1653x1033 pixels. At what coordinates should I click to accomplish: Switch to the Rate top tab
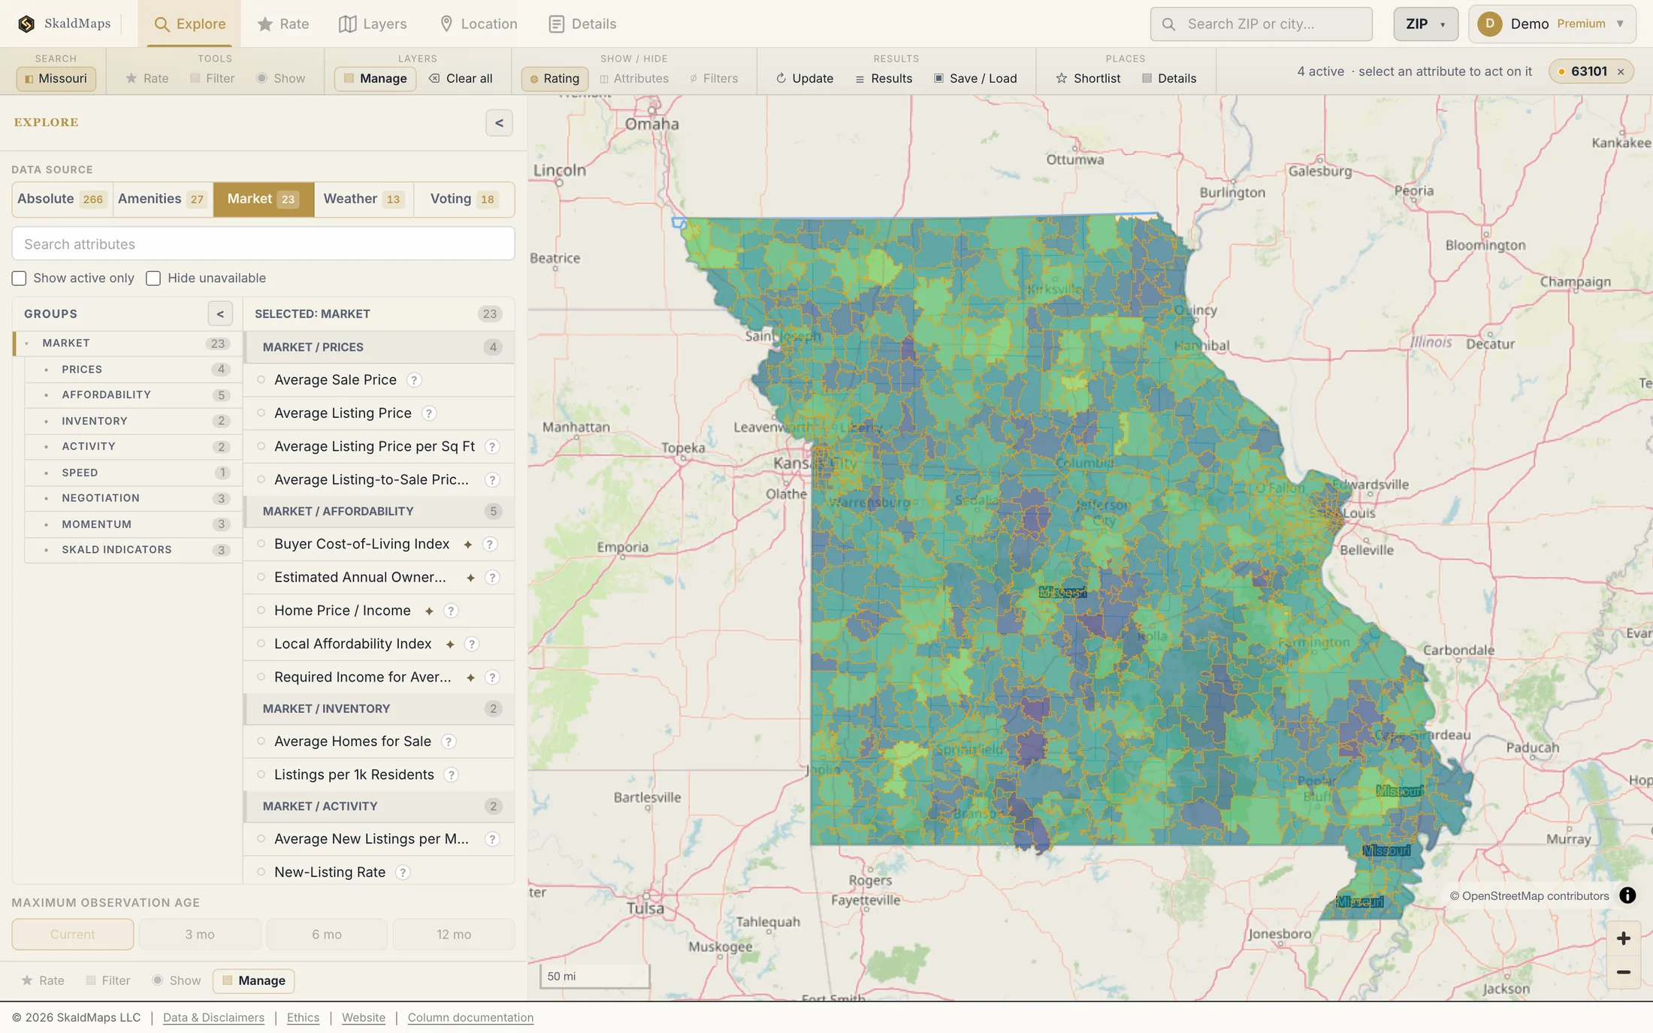tap(283, 24)
